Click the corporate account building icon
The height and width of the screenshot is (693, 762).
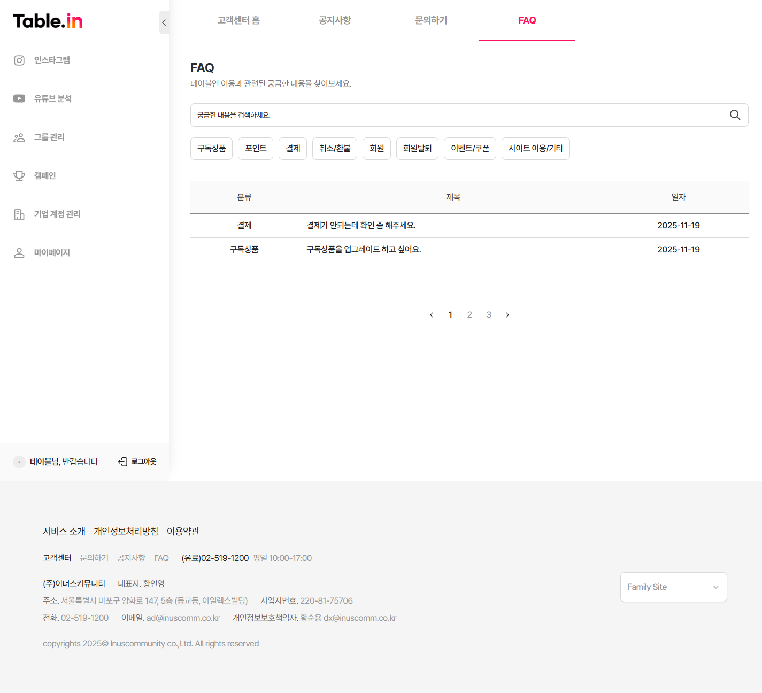[x=19, y=214]
